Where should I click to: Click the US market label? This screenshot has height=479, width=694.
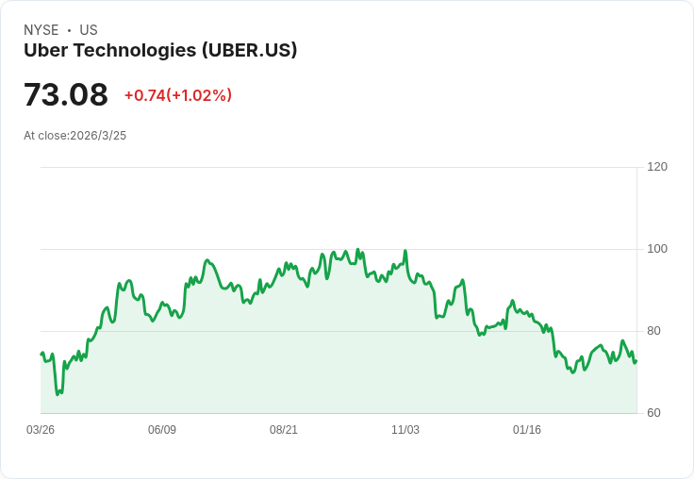(89, 30)
